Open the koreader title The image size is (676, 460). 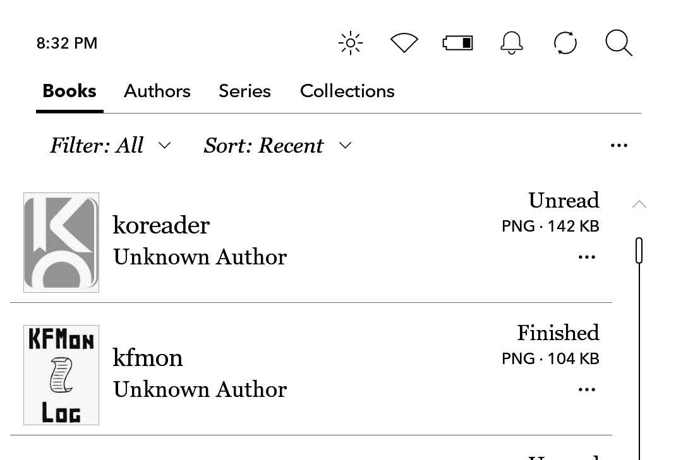click(x=161, y=225)
